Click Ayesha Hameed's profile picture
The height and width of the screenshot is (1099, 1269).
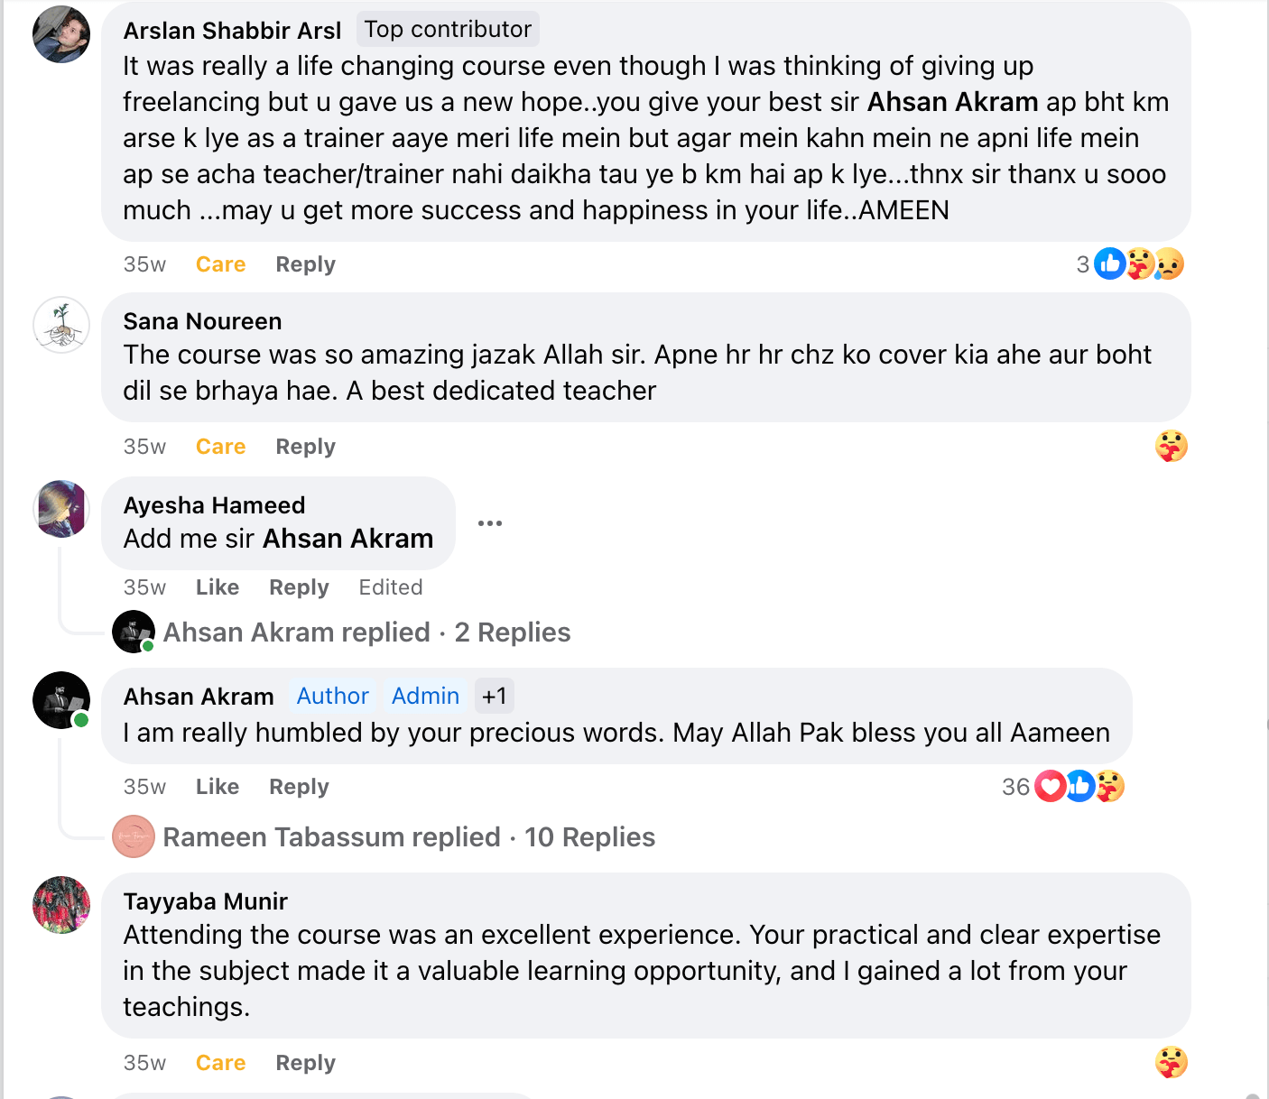point(60,509)
